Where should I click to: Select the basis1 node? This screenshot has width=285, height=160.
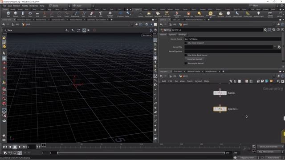[220, 93]
